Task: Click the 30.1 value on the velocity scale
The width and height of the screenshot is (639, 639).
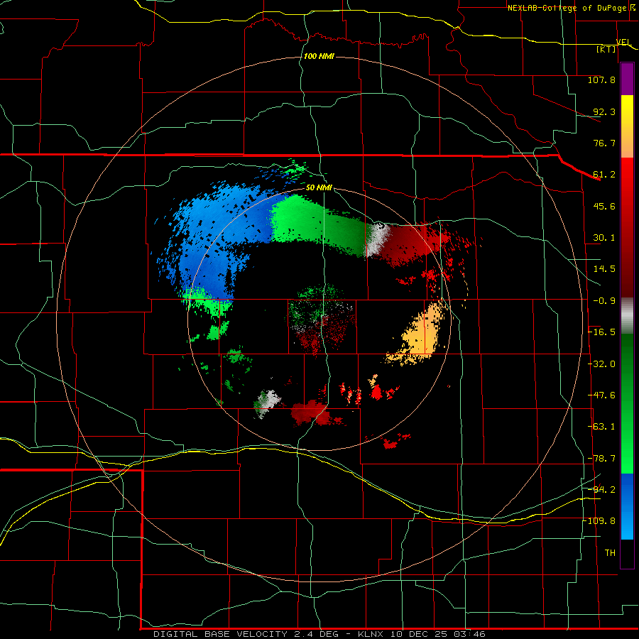Action: pyautogui.click(x=604, y=238)
